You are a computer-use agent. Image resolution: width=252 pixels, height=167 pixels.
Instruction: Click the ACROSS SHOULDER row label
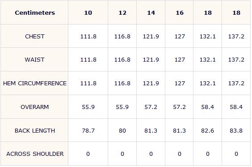pyautogui.click(x=35, y=154)
